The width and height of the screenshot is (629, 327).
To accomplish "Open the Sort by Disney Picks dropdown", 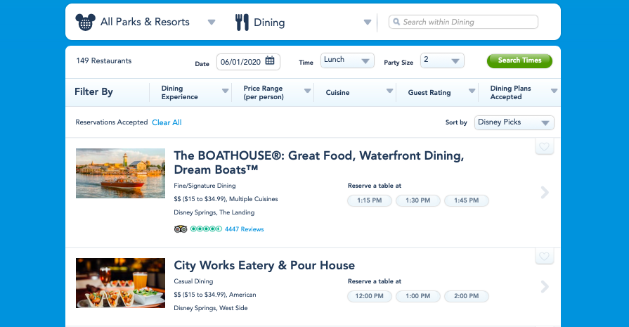I will point(514,122).
